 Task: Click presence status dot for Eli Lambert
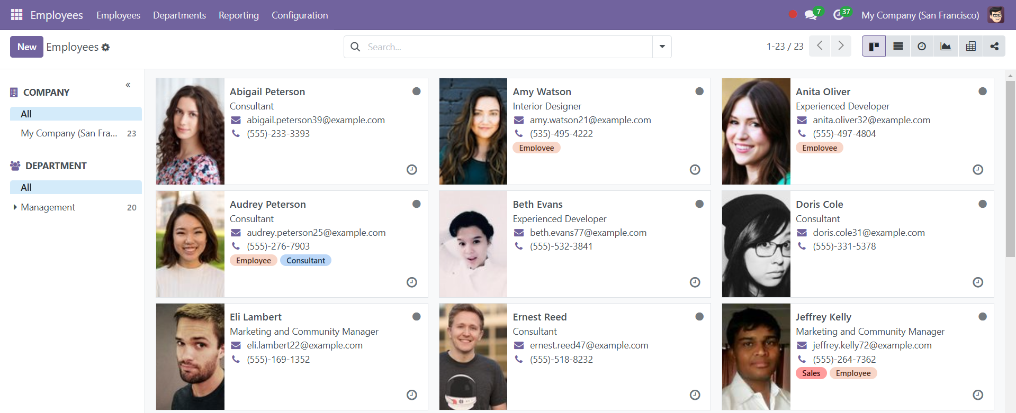point(417,317)
